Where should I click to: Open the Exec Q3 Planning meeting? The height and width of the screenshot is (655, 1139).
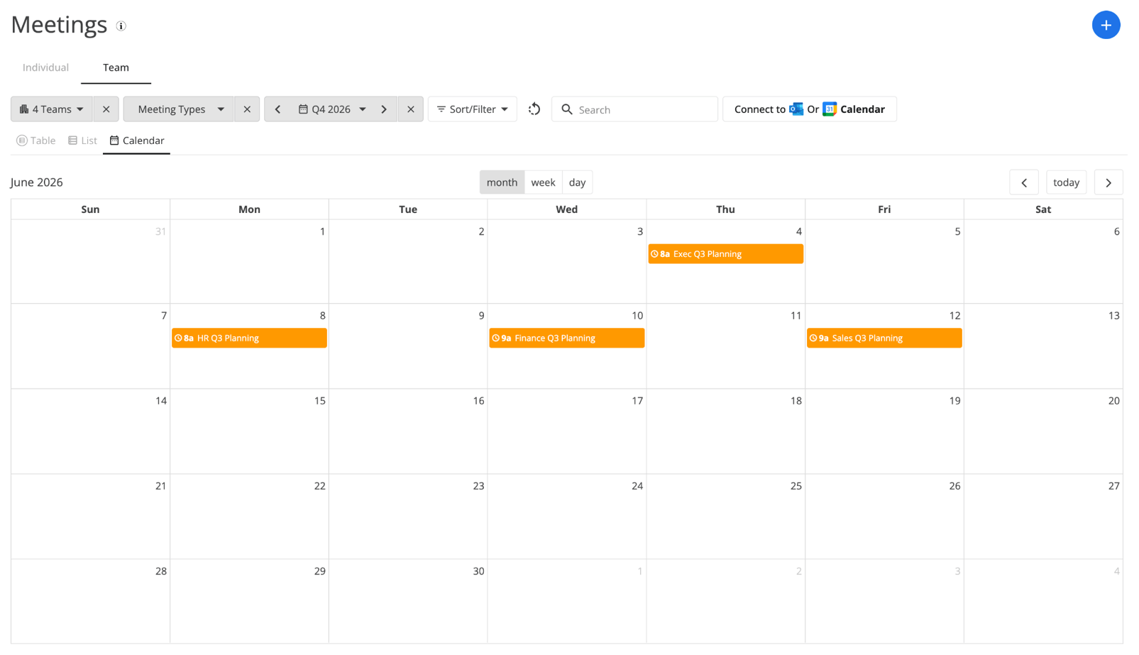[x=725, y=254]
